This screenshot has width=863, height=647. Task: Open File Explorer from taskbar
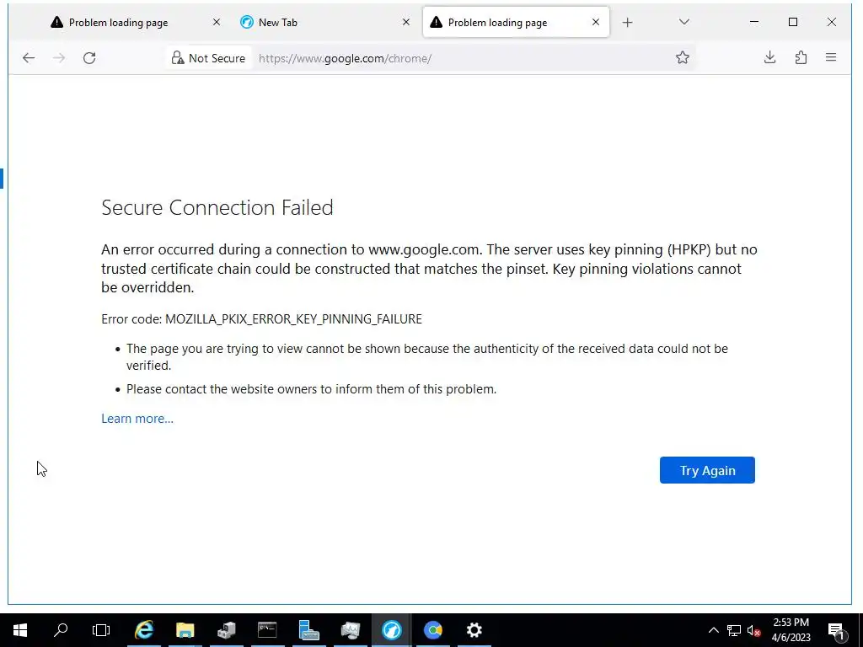[x=185, y=630]
